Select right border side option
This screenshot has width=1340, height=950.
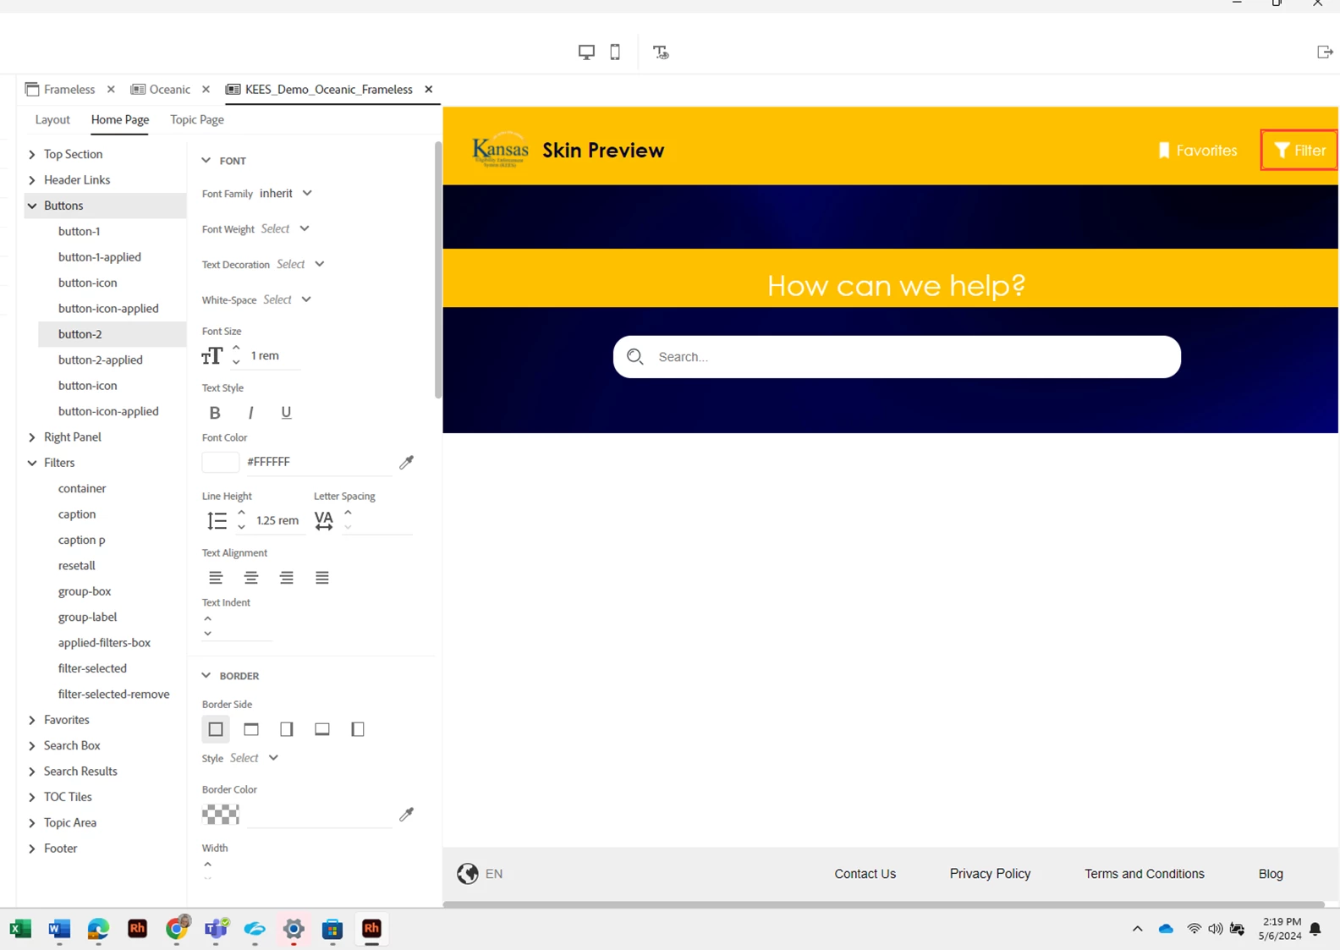[x=287, y=729]
